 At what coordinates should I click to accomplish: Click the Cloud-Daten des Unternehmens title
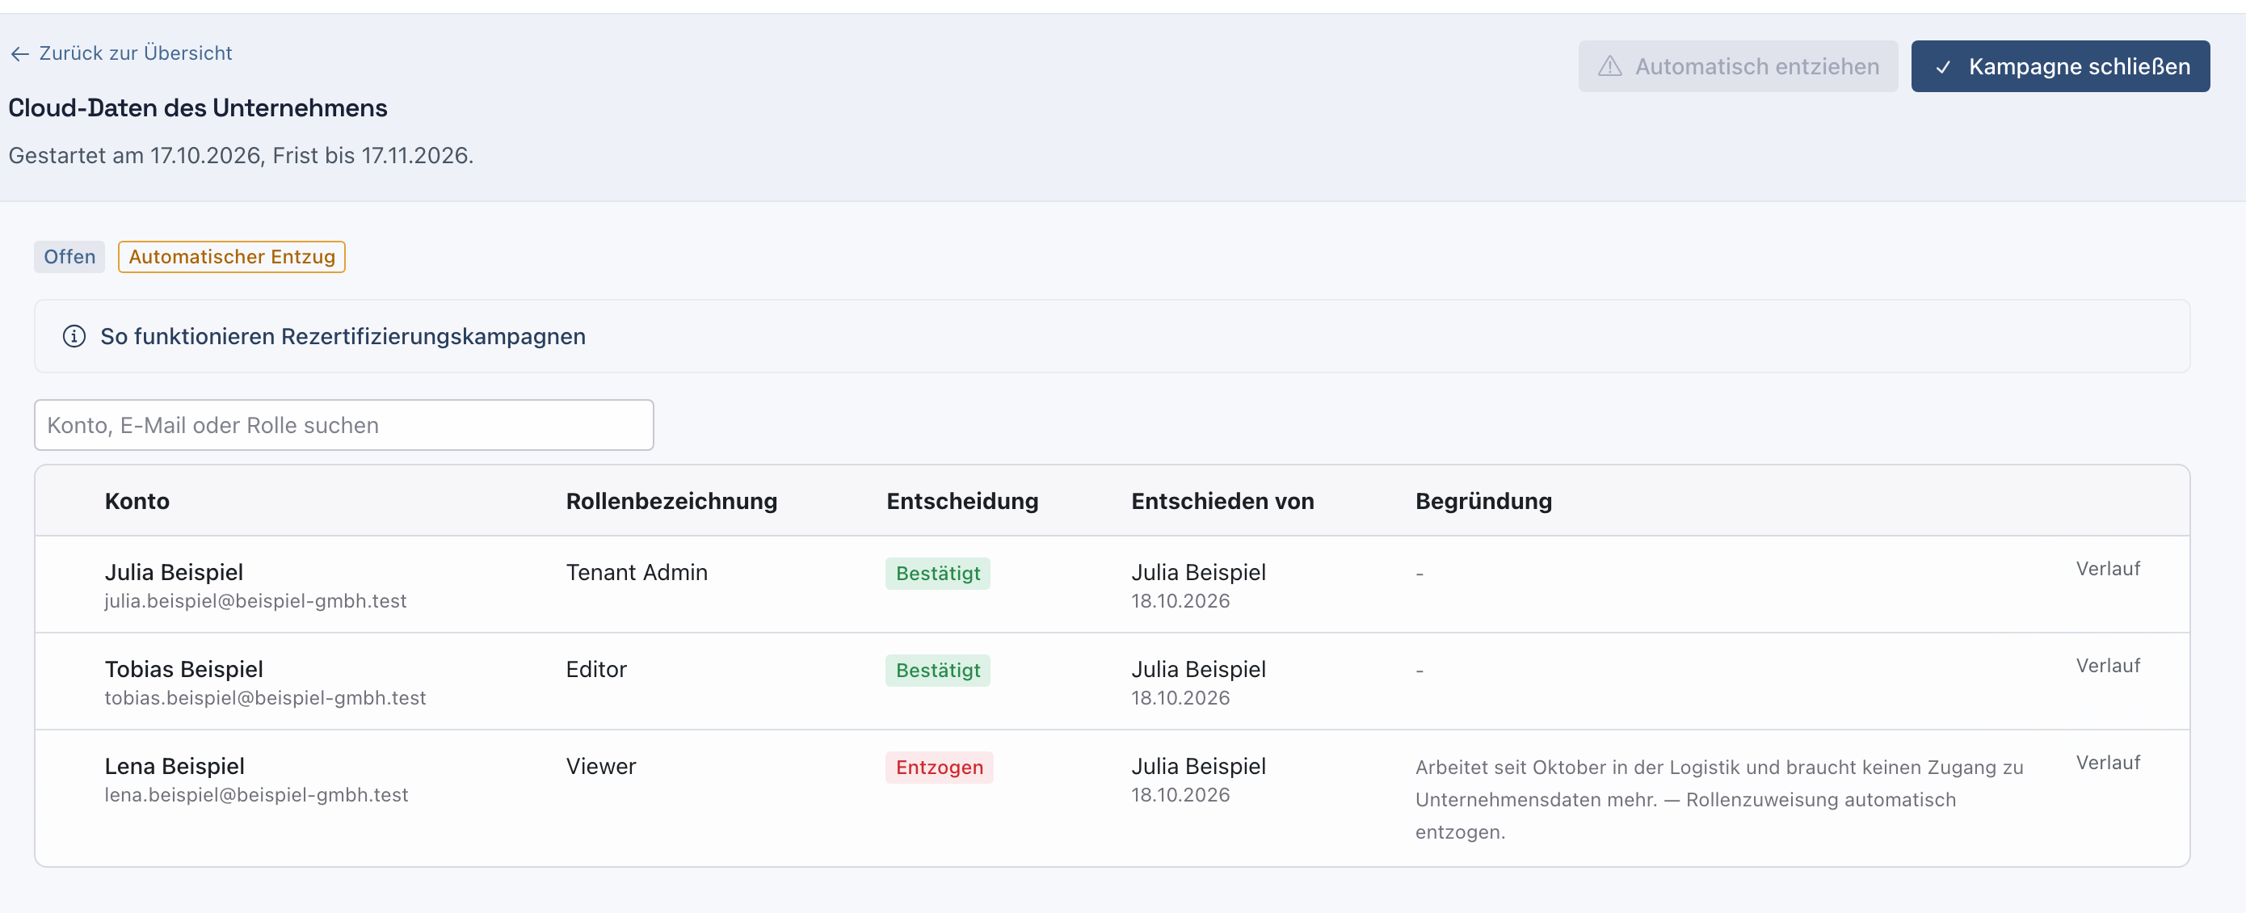[x=198, y=108]
